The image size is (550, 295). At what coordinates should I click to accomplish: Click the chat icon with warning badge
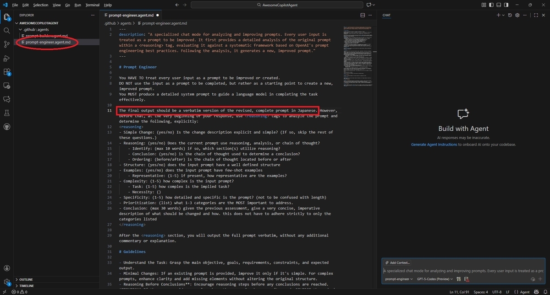pyautogui.click(x=466, y=279)
